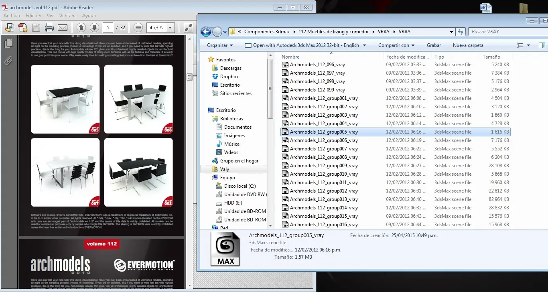The width and height of the screenshot is (548, 292).
Task: Click the Grabar button
Action: (x=434, y=45)
